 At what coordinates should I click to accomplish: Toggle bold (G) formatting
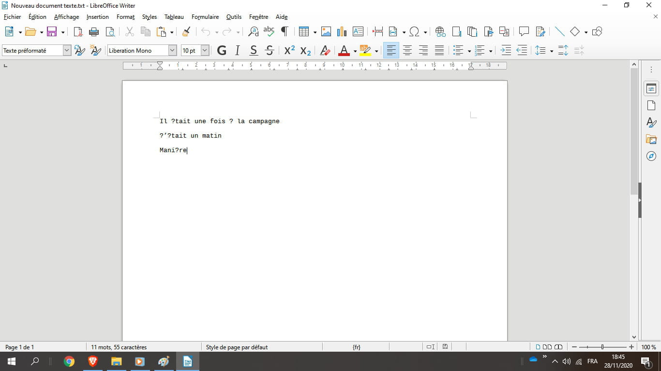(x=222, y=50)
